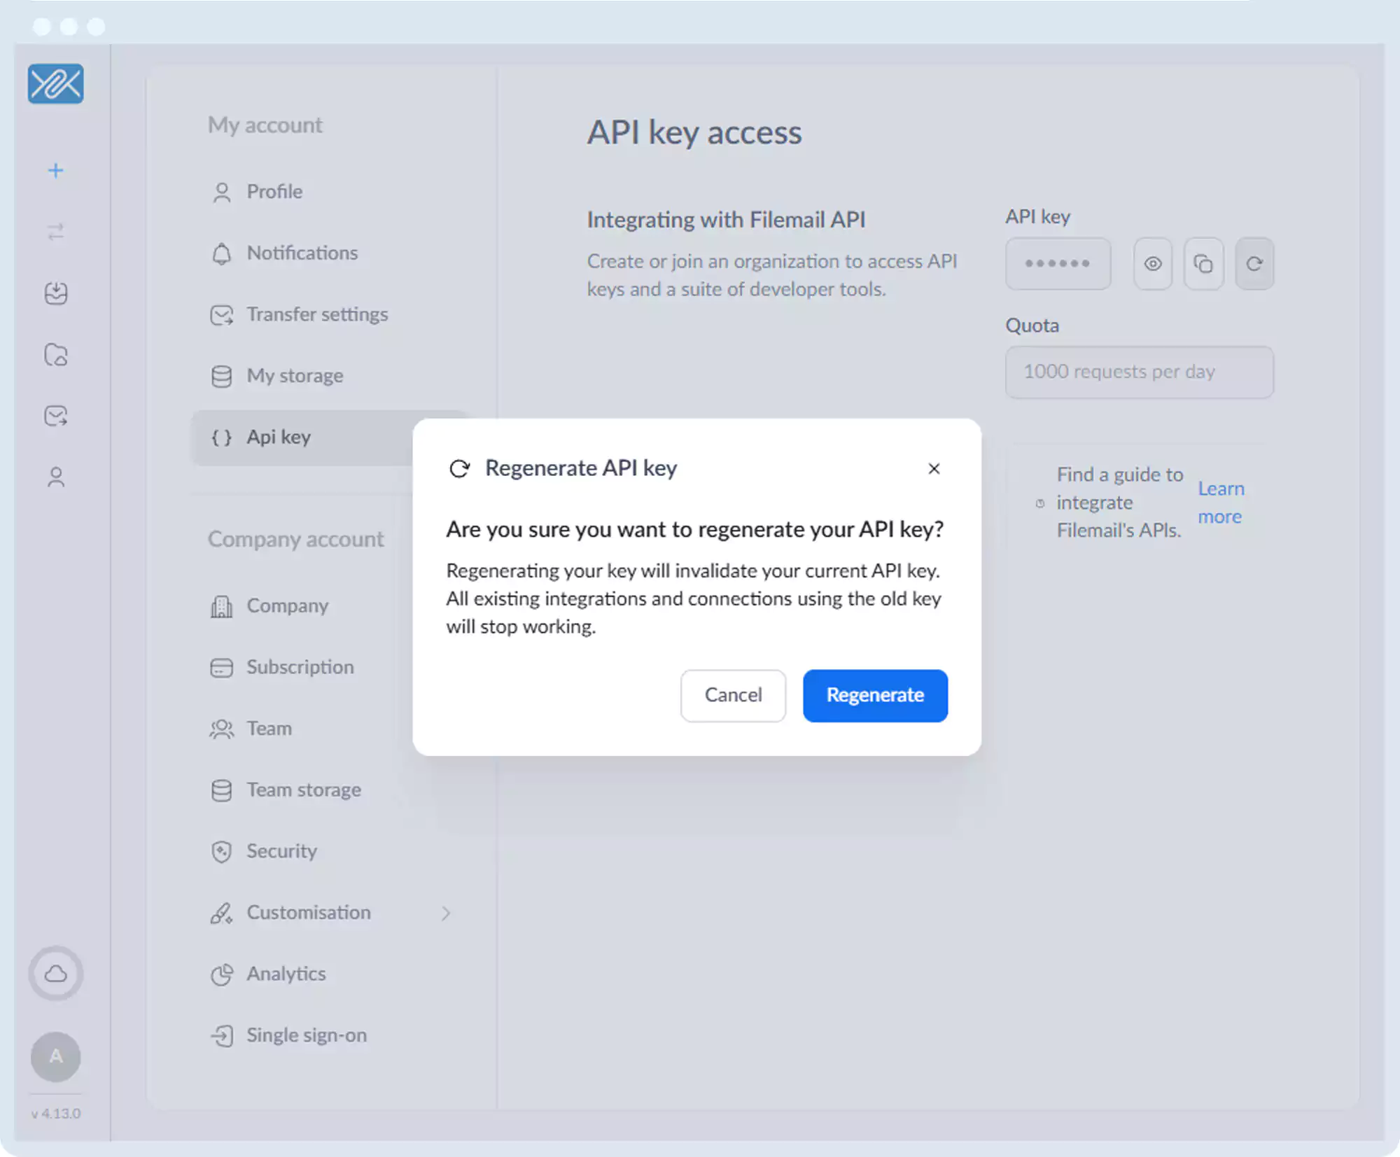Click the cloud storage circle icon

[x=55, y=974]
